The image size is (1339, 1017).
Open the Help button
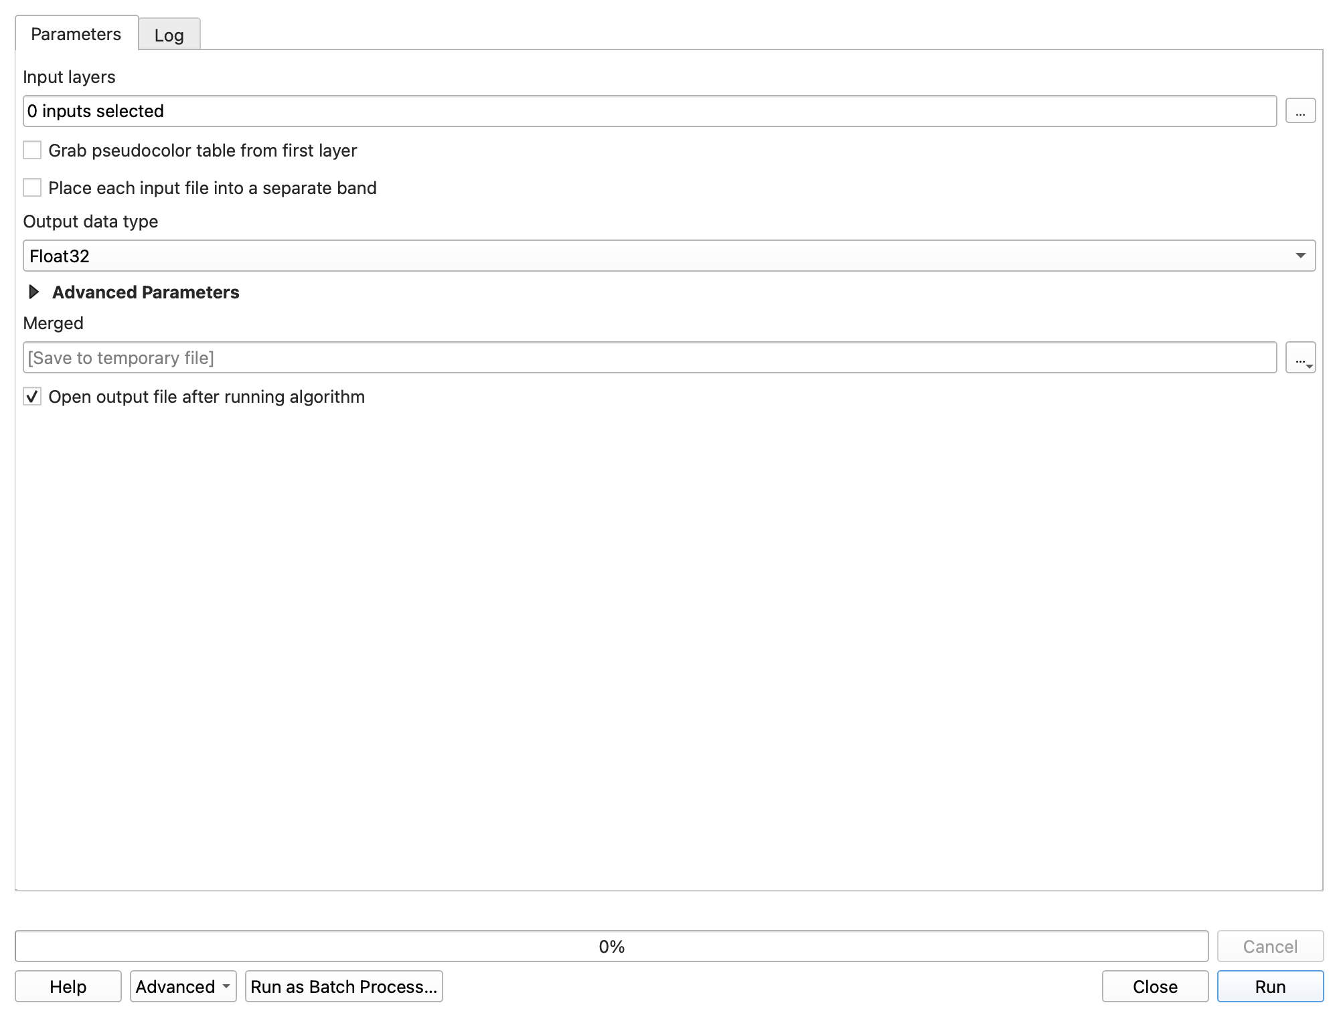(x=68, y=986)
